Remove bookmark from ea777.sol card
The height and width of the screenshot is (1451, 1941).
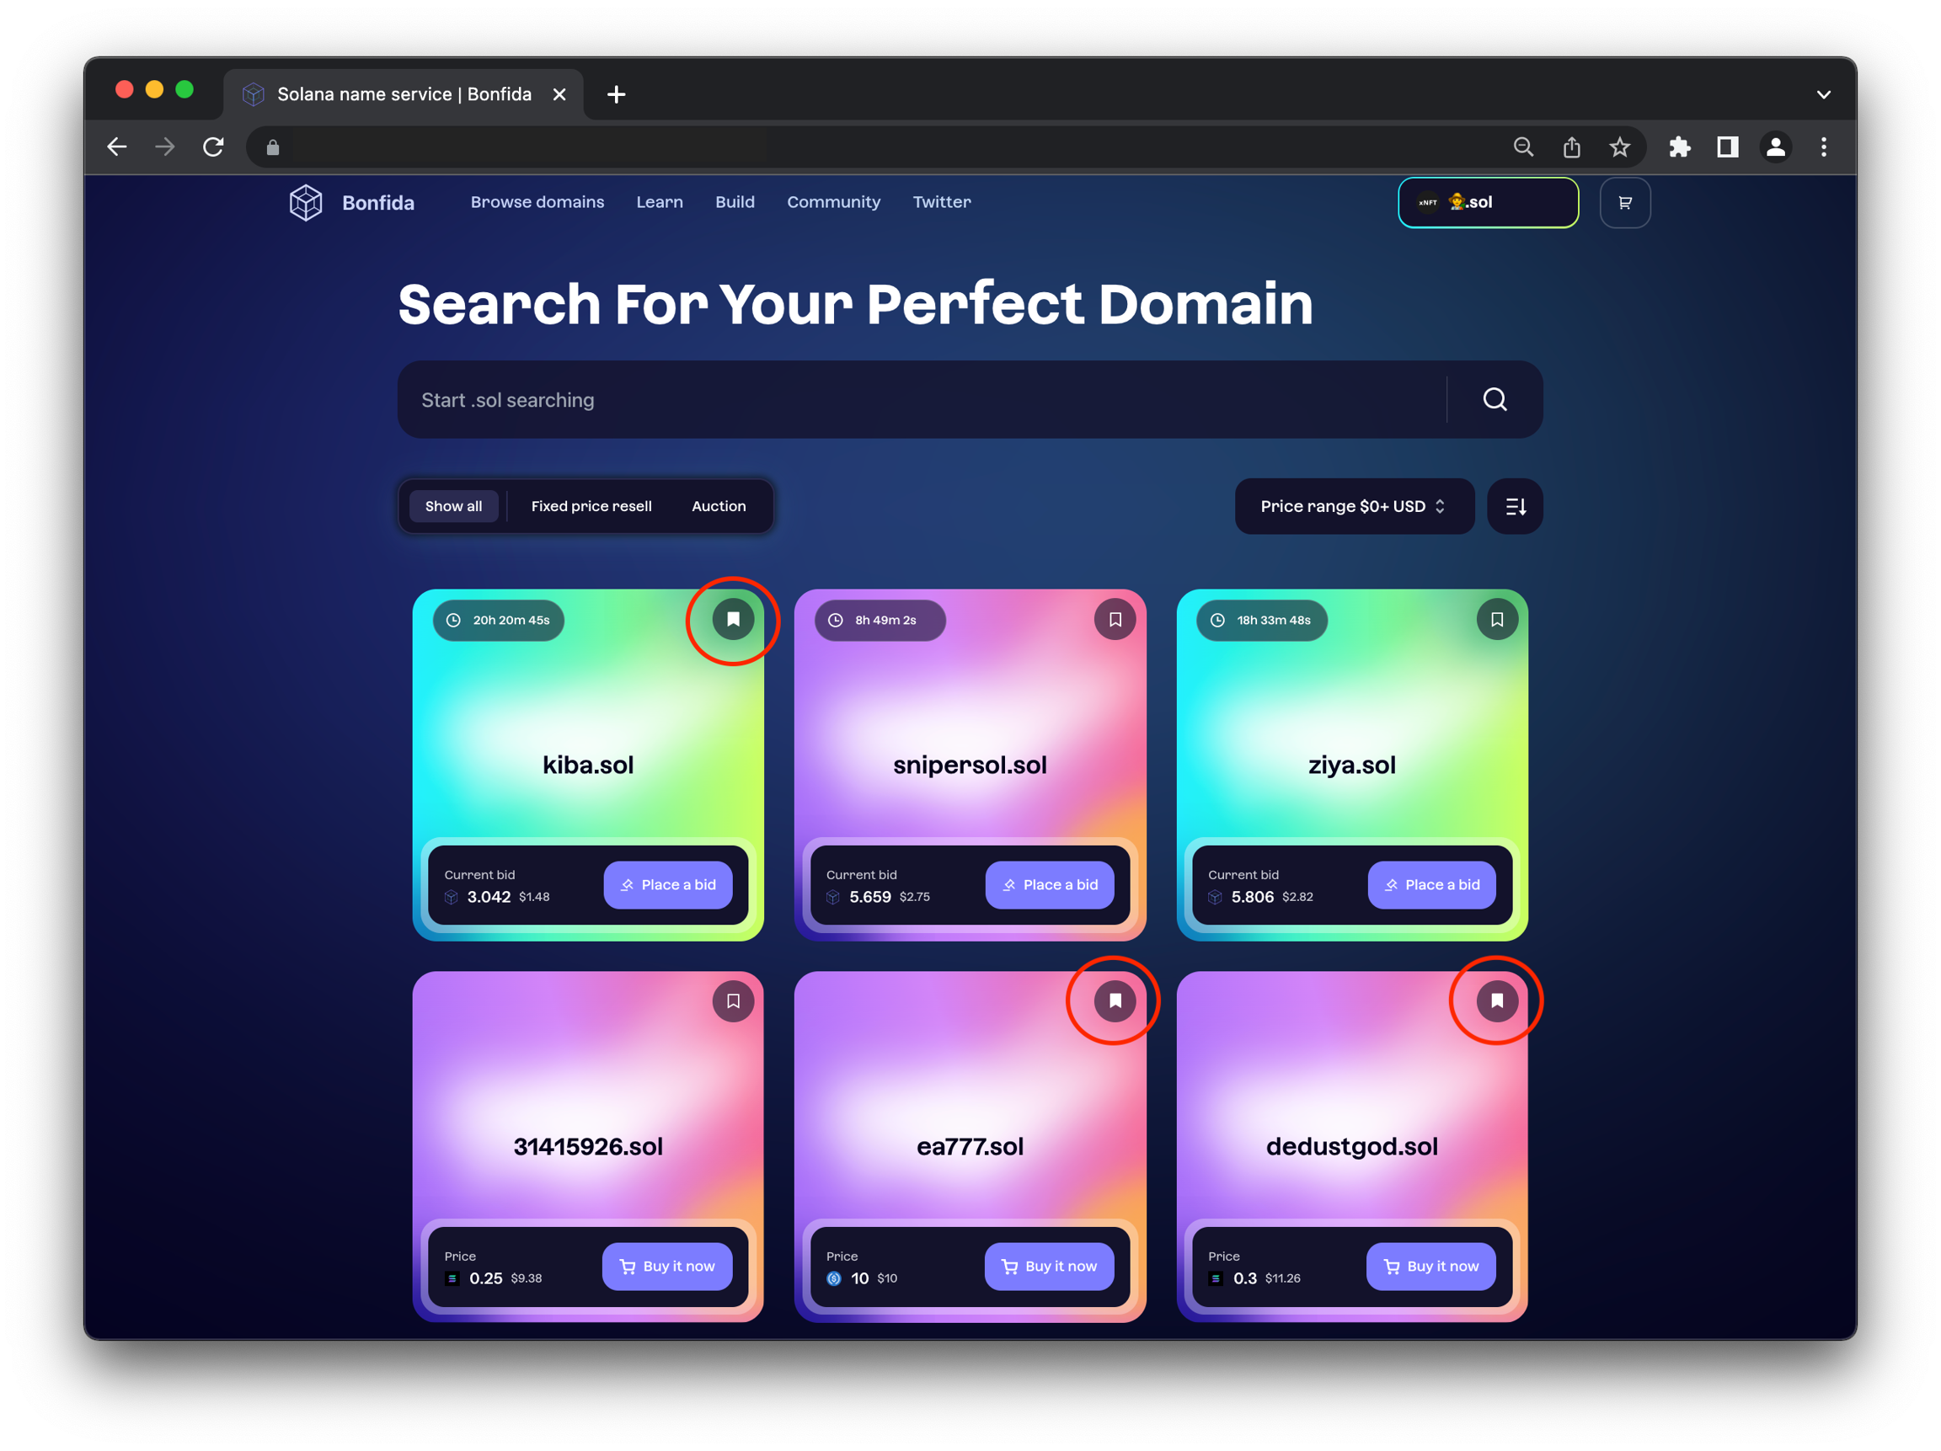point(1115,1000)
